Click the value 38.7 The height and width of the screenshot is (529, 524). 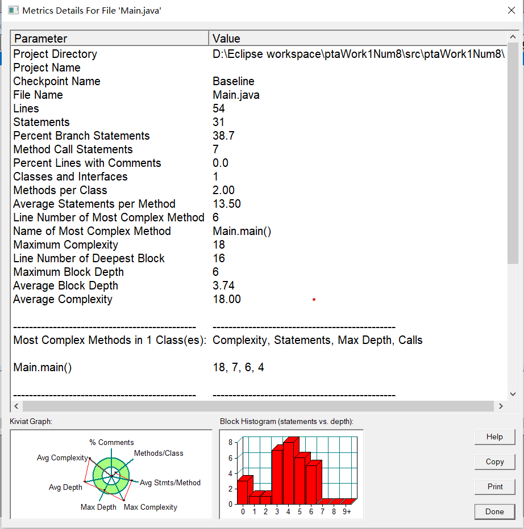click(x=223, y=136)
